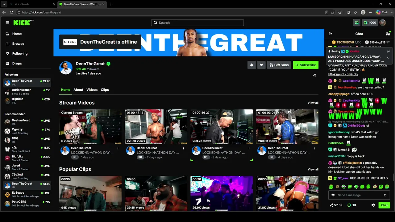Open browser extensions puzzle icon

[340, 12]
